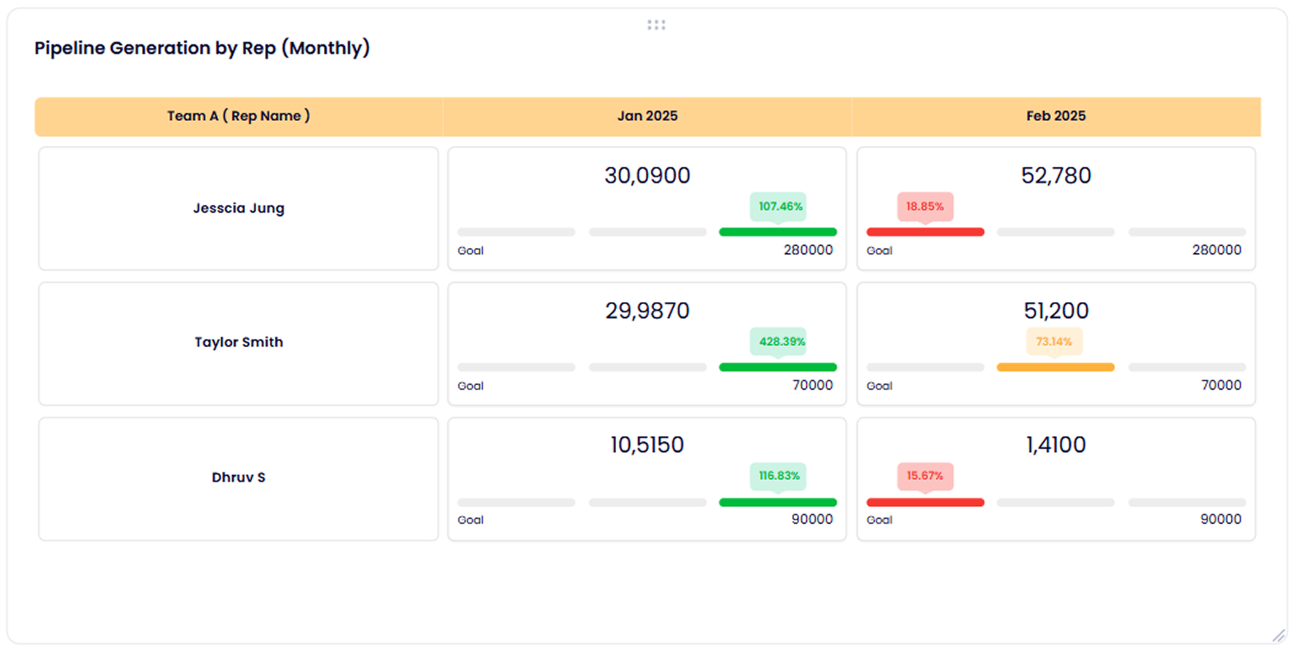Viewport: 1300px width, 659px height.
Task: Click the 73.14% orange badge
Action: (1054, 342)
